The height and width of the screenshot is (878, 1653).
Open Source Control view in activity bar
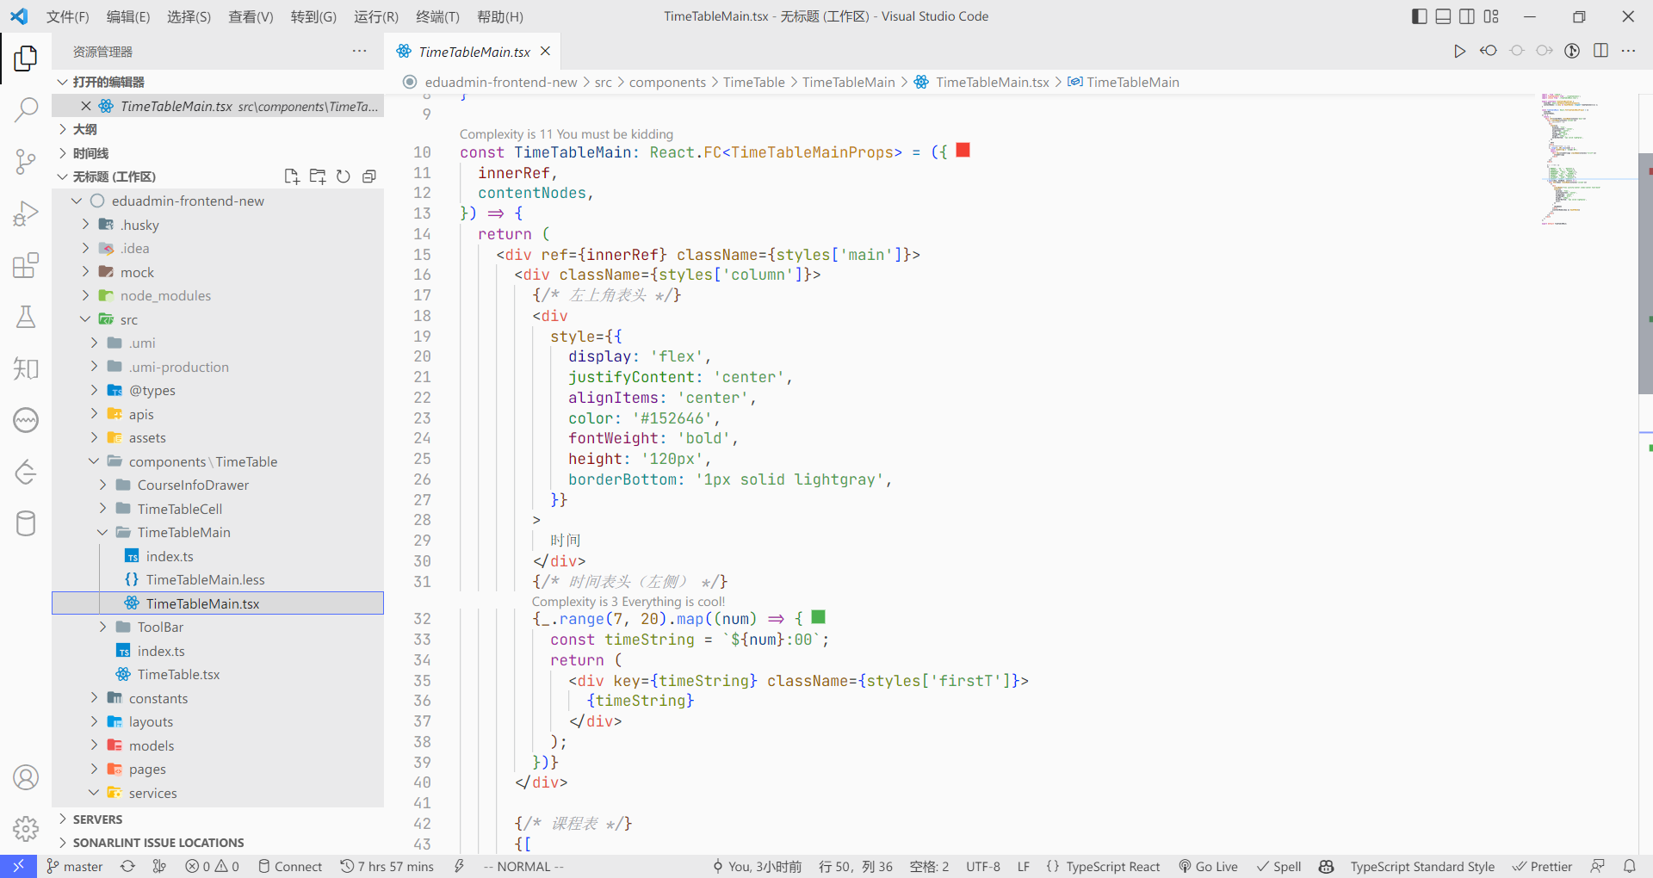pos(26,161)
